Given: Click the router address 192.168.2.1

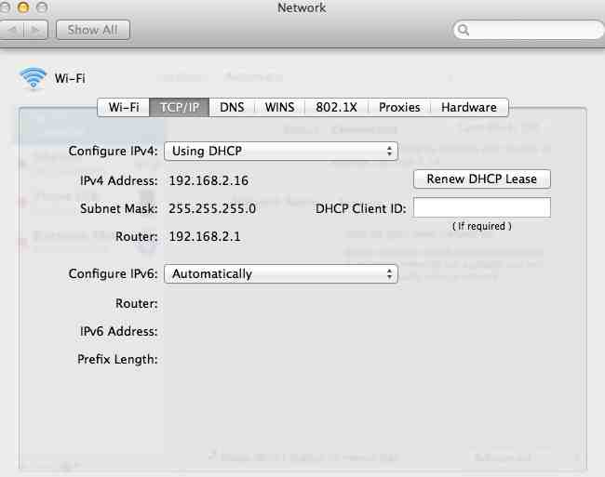Looking at the screenshot, I should (x=205, y=236).
